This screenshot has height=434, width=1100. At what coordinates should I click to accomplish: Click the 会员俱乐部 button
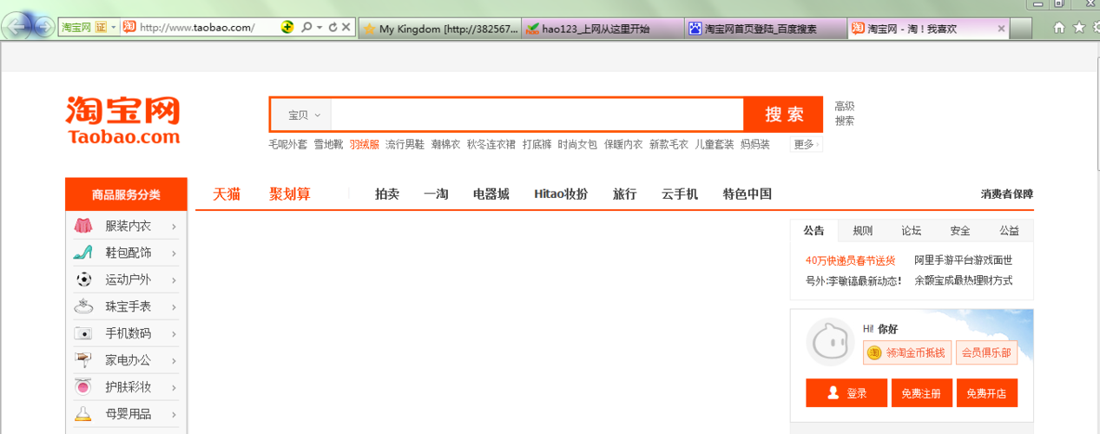[986, 352]
